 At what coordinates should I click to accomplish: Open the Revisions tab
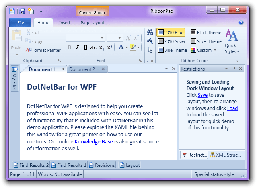(x=102, y=165)
